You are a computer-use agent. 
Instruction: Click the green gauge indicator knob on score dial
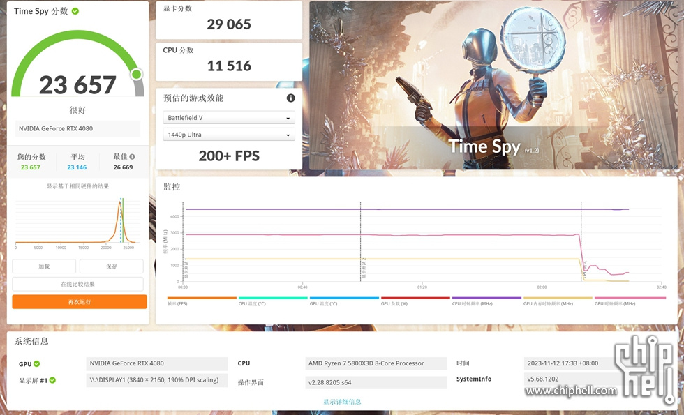click(x=137, y=74)
